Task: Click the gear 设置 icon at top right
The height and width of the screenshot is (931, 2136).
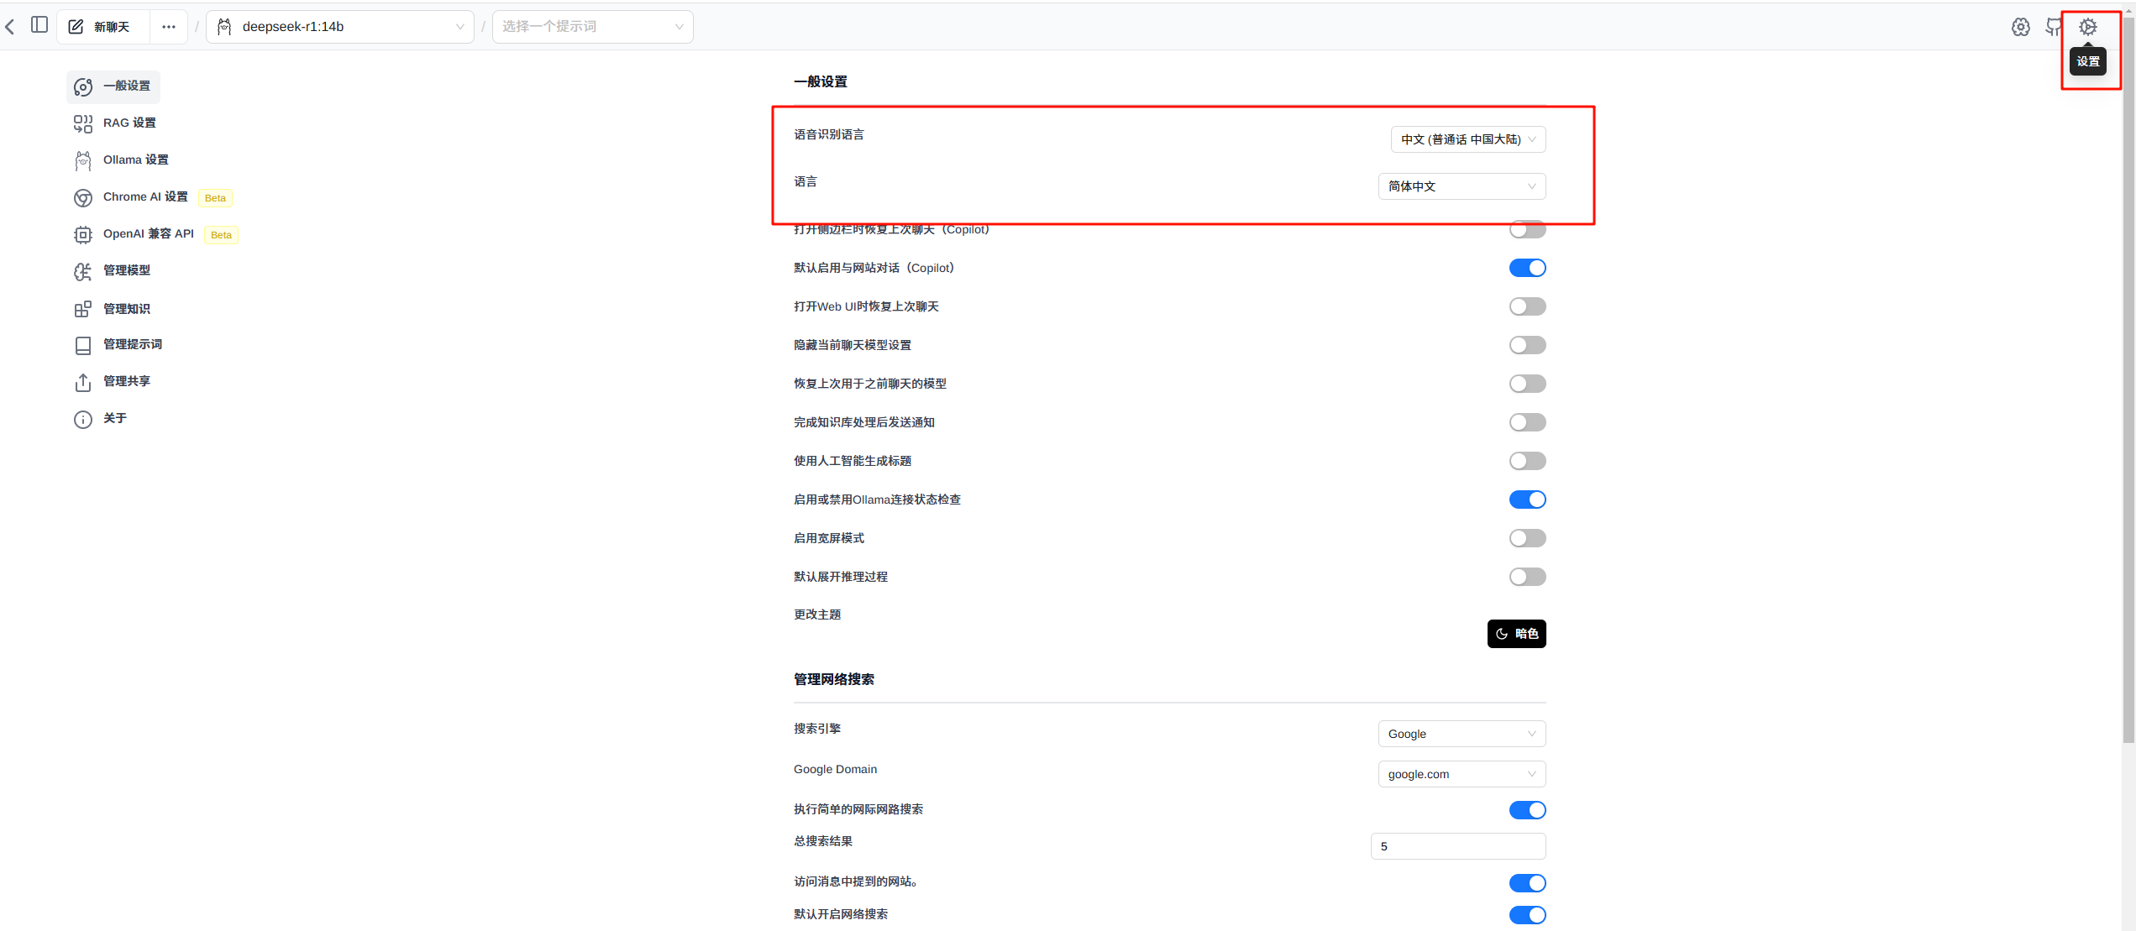Action: pyautogui.click(x=2088, y=27)
